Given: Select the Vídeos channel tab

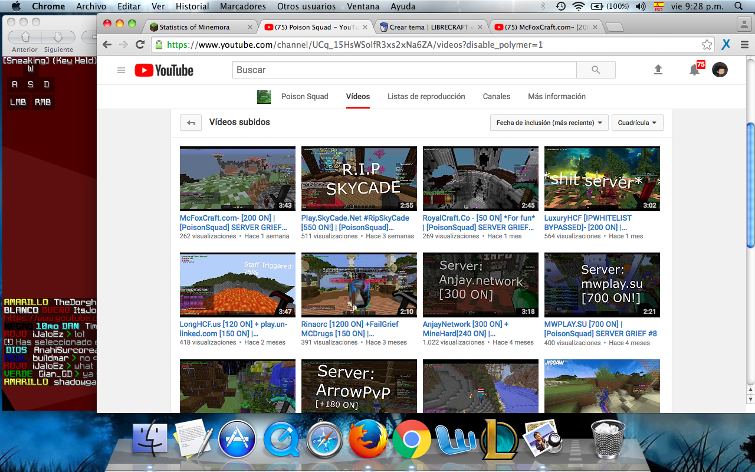Looking at the screenshot, I should click(x=358, y=96).
